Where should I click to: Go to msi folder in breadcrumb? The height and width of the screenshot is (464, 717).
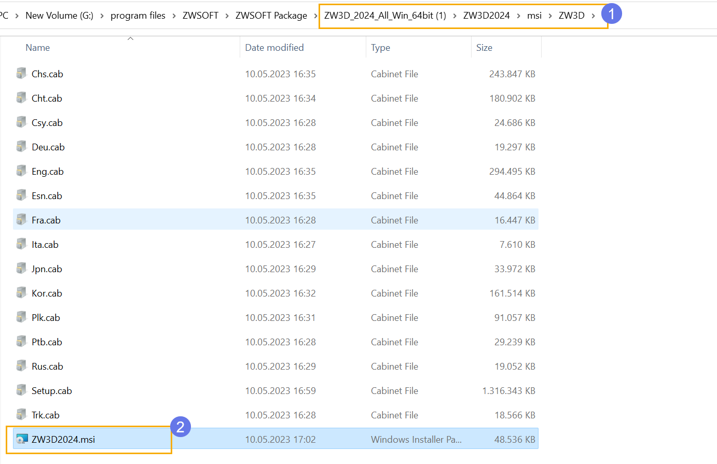coord(534,16)
